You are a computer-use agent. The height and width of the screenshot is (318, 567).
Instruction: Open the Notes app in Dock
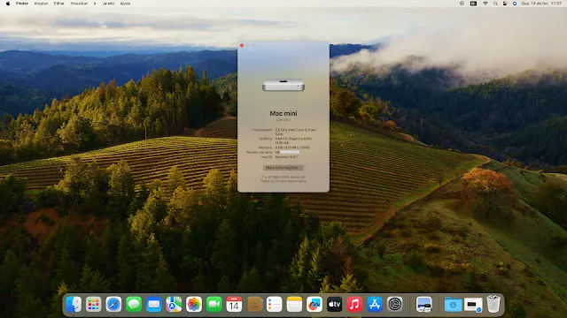tap(294, 304)
